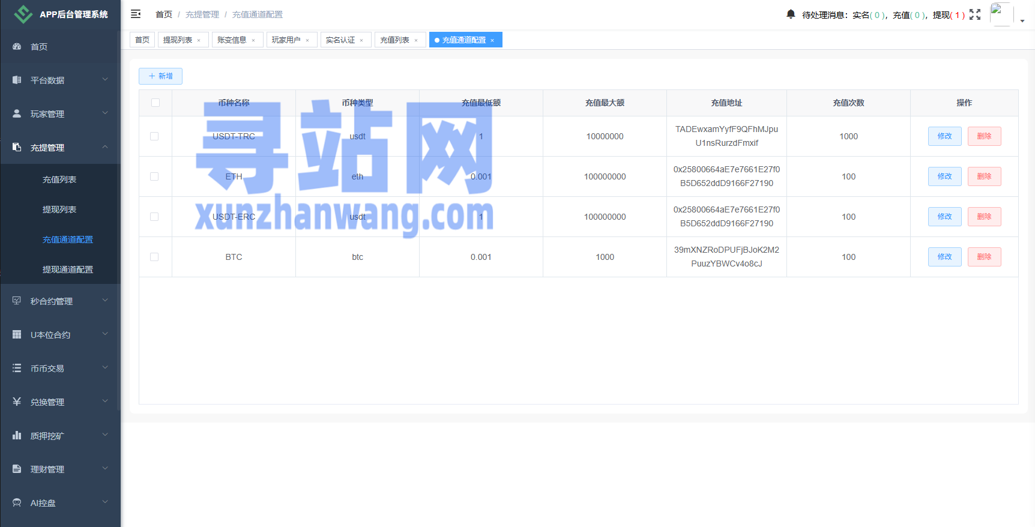Screen dimensions: 1035x527
Task: Close the 实名认证 tab using x icon
Action: point(361,40)
